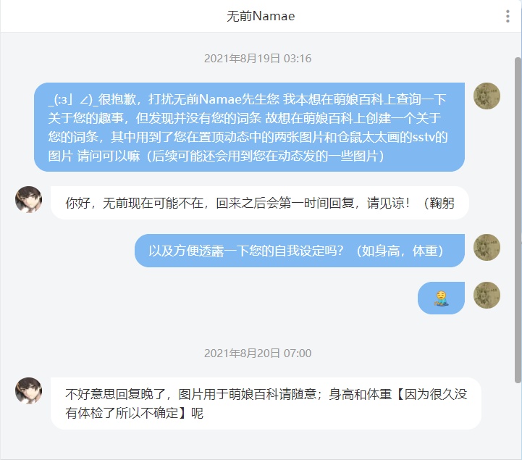
Task: Click sender avatar beside 自我设定 question
Action: point(487,247)
